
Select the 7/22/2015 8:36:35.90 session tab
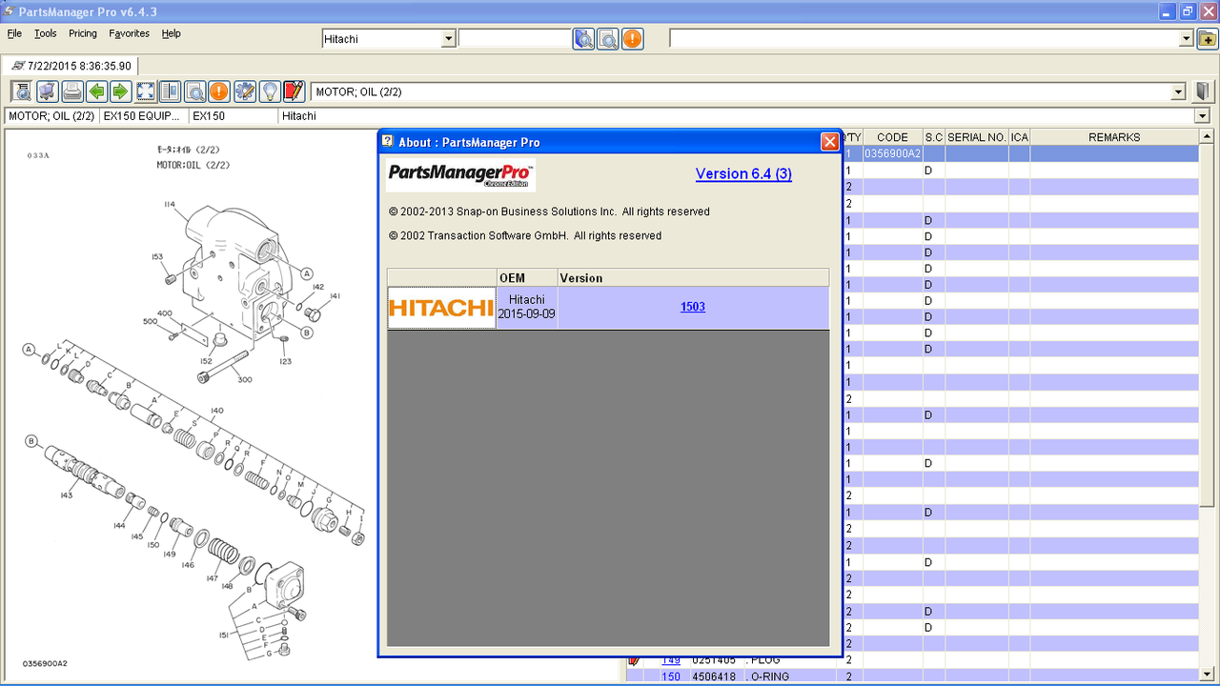pyautogui.click(x=71, y=66)
